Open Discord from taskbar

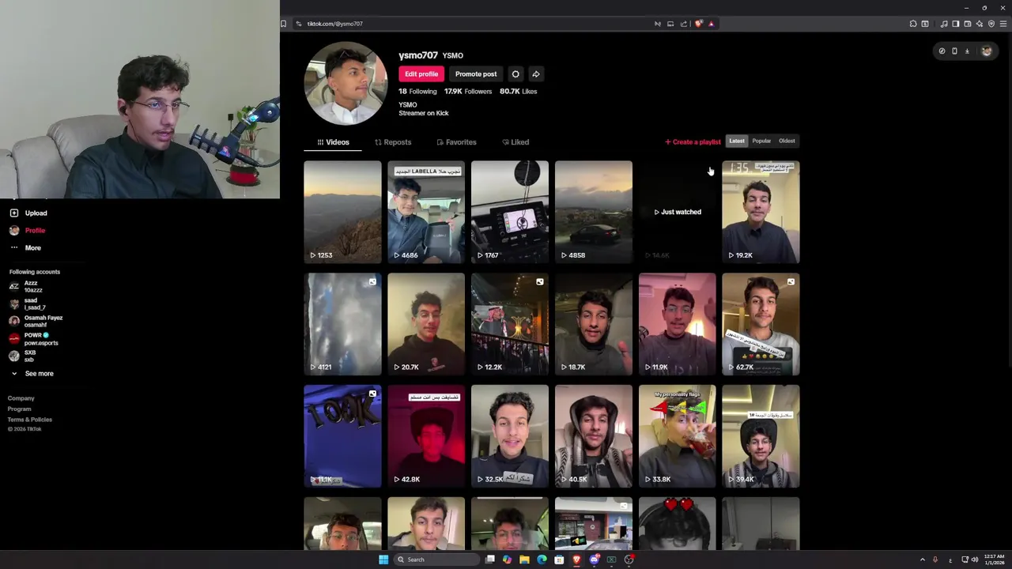point(594,560)
